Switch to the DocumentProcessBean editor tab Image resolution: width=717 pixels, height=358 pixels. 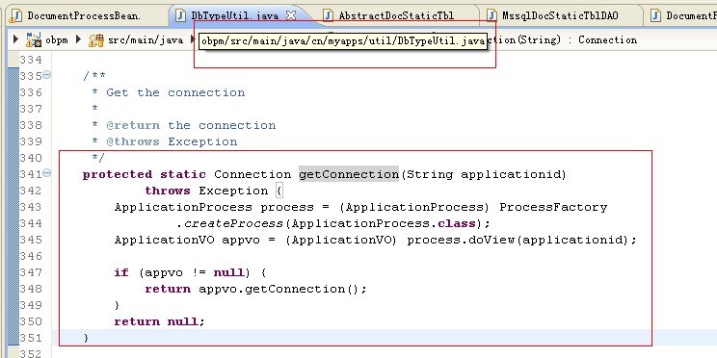(x=84, y=15)
